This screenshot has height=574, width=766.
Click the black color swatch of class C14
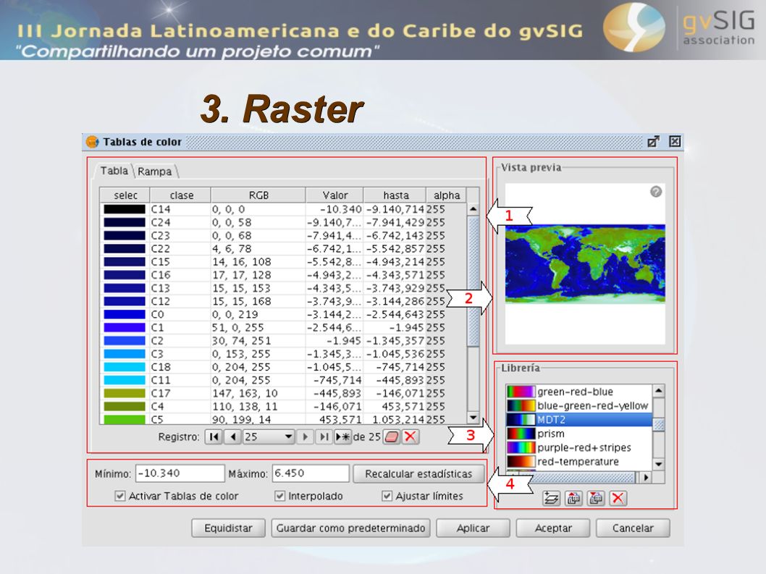125,209
